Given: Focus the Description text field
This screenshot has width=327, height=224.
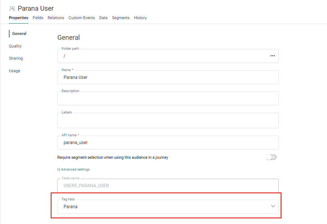Looking at the screenshot, I should tap(168, 99).
